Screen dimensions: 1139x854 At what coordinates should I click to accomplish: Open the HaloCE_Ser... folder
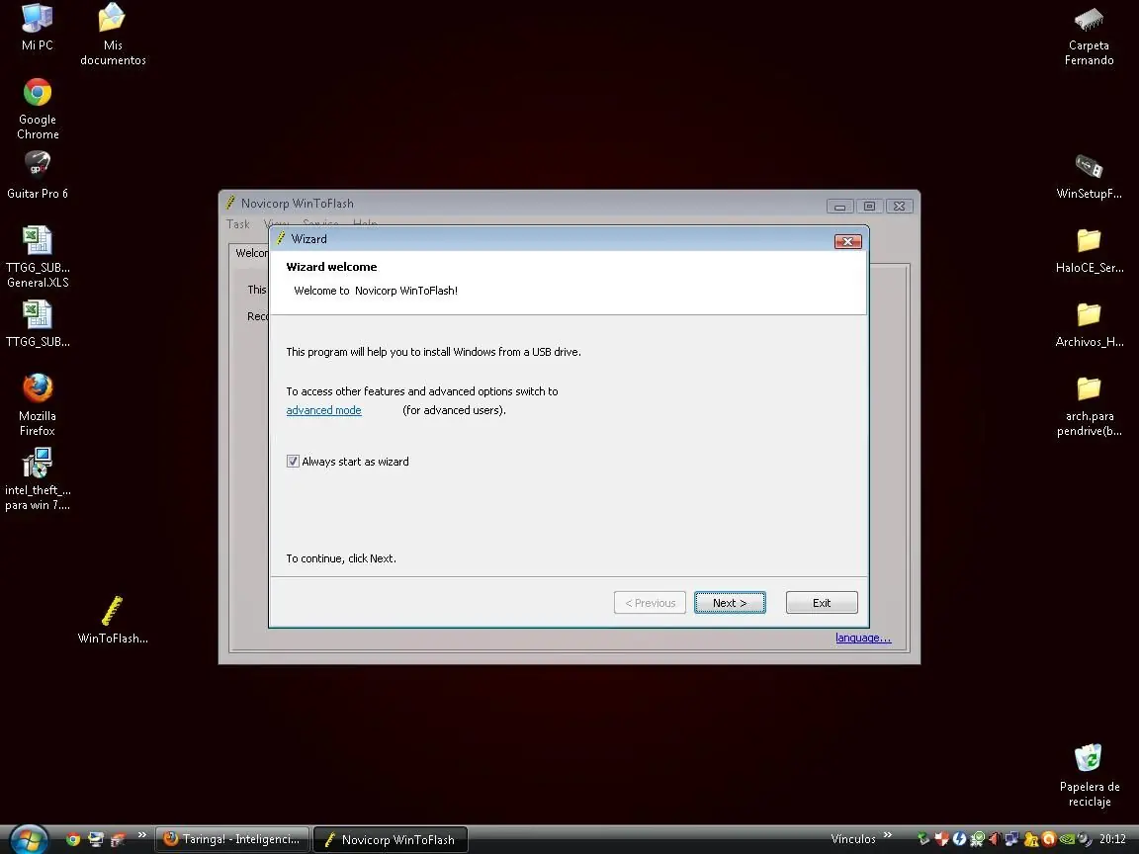1089,250
